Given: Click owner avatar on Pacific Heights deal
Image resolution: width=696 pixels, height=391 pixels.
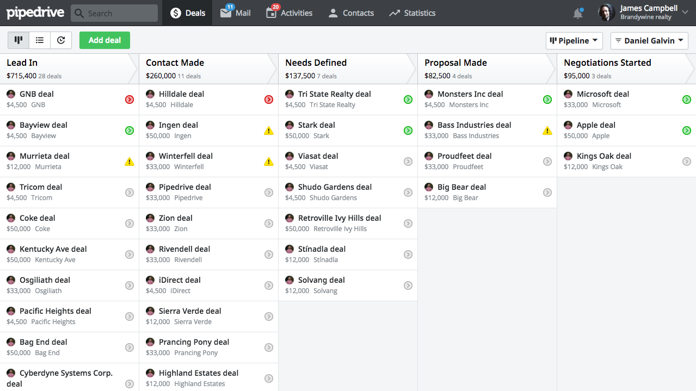Looking at the screenshot, I should (x=11, y=311).
